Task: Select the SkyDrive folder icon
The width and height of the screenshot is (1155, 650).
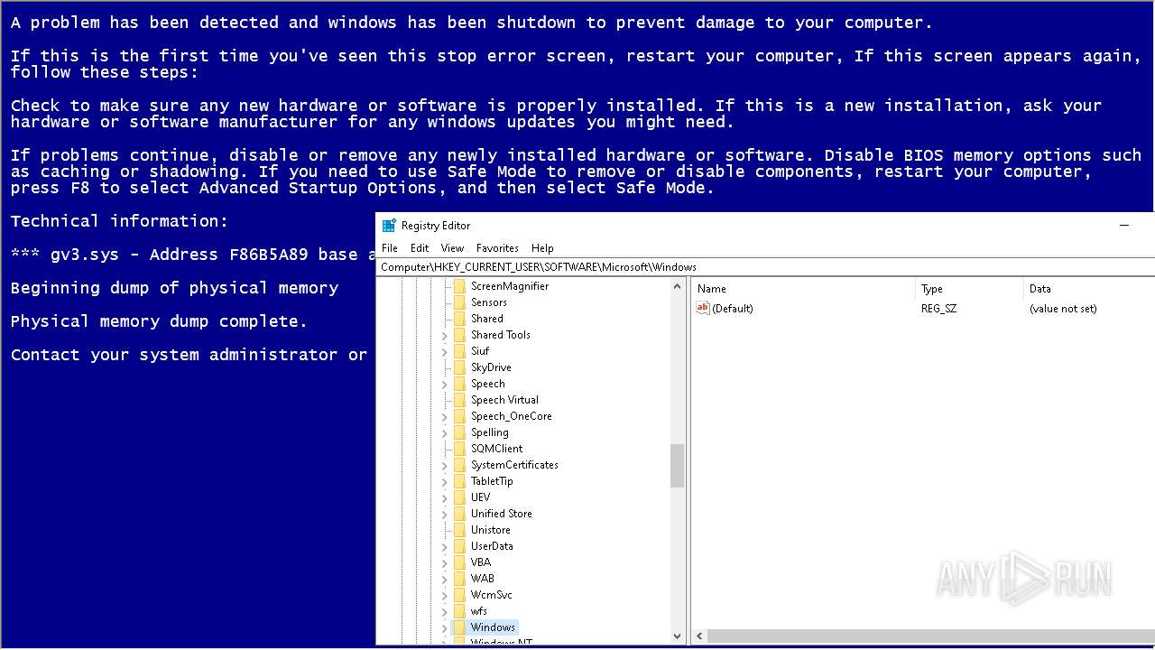Action: pos(459,367)
